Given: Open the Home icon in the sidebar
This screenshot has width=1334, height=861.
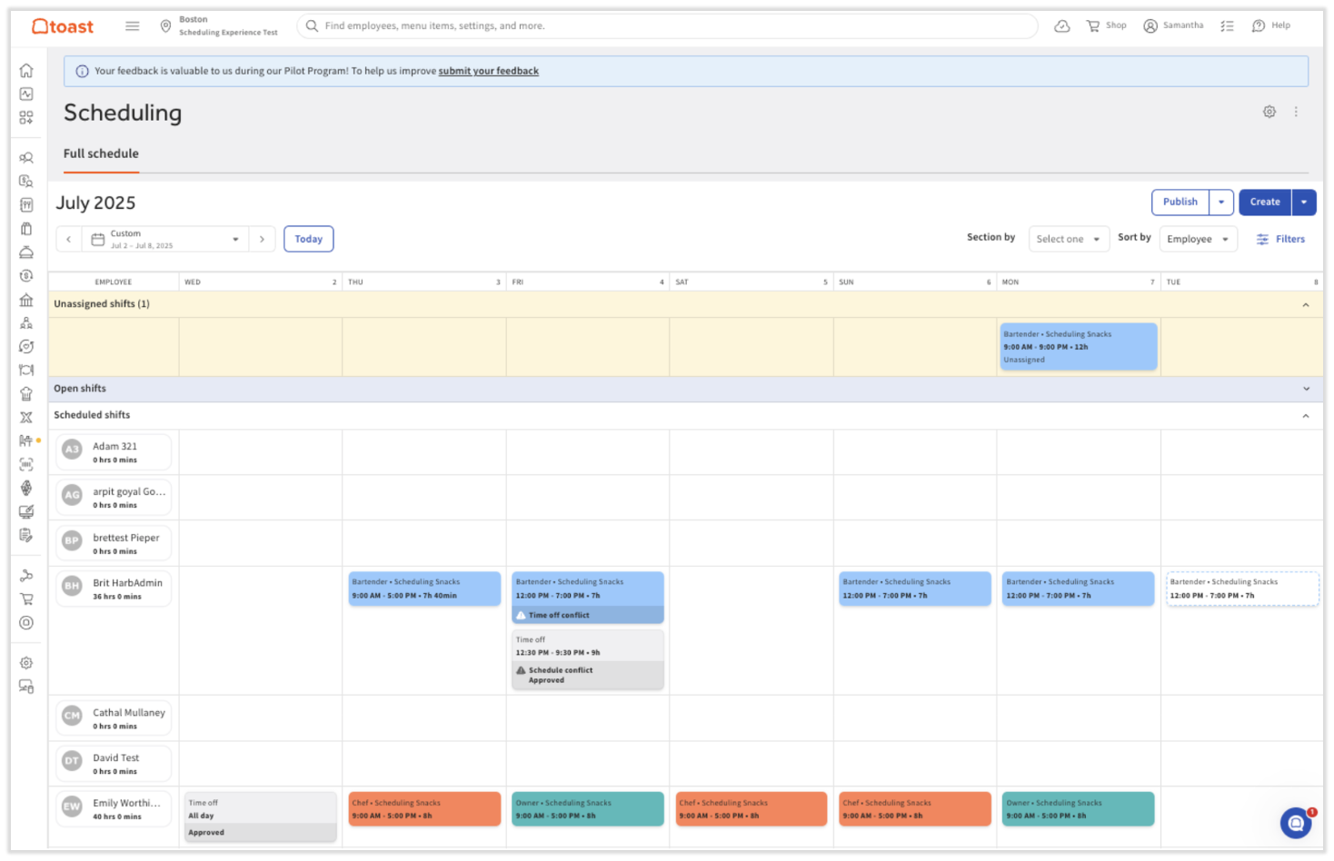Looking at the screenshot, I should point(26,69).
